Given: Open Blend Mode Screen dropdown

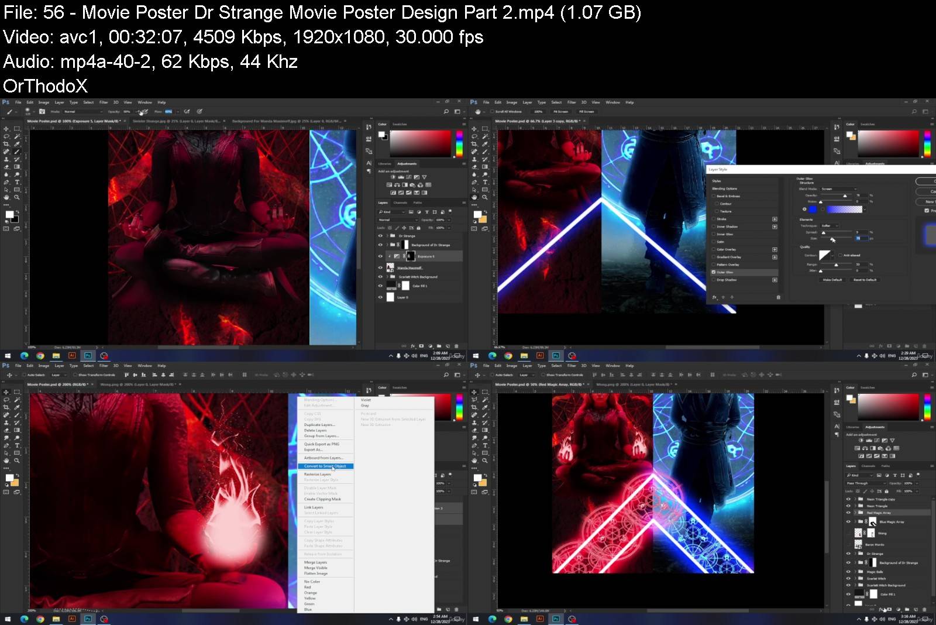Looking at the screenshot, I should click(838, 189).
